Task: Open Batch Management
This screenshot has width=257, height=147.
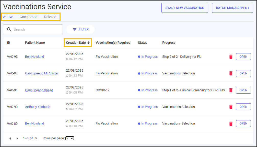Action: (x=232, y=8)
